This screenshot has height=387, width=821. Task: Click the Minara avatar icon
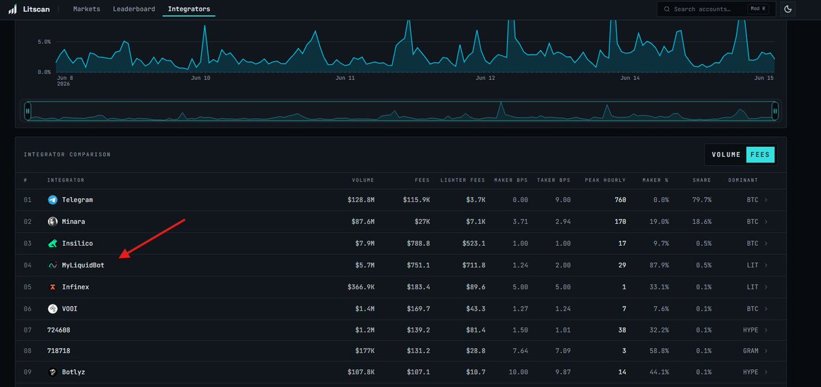coord(53,222)
